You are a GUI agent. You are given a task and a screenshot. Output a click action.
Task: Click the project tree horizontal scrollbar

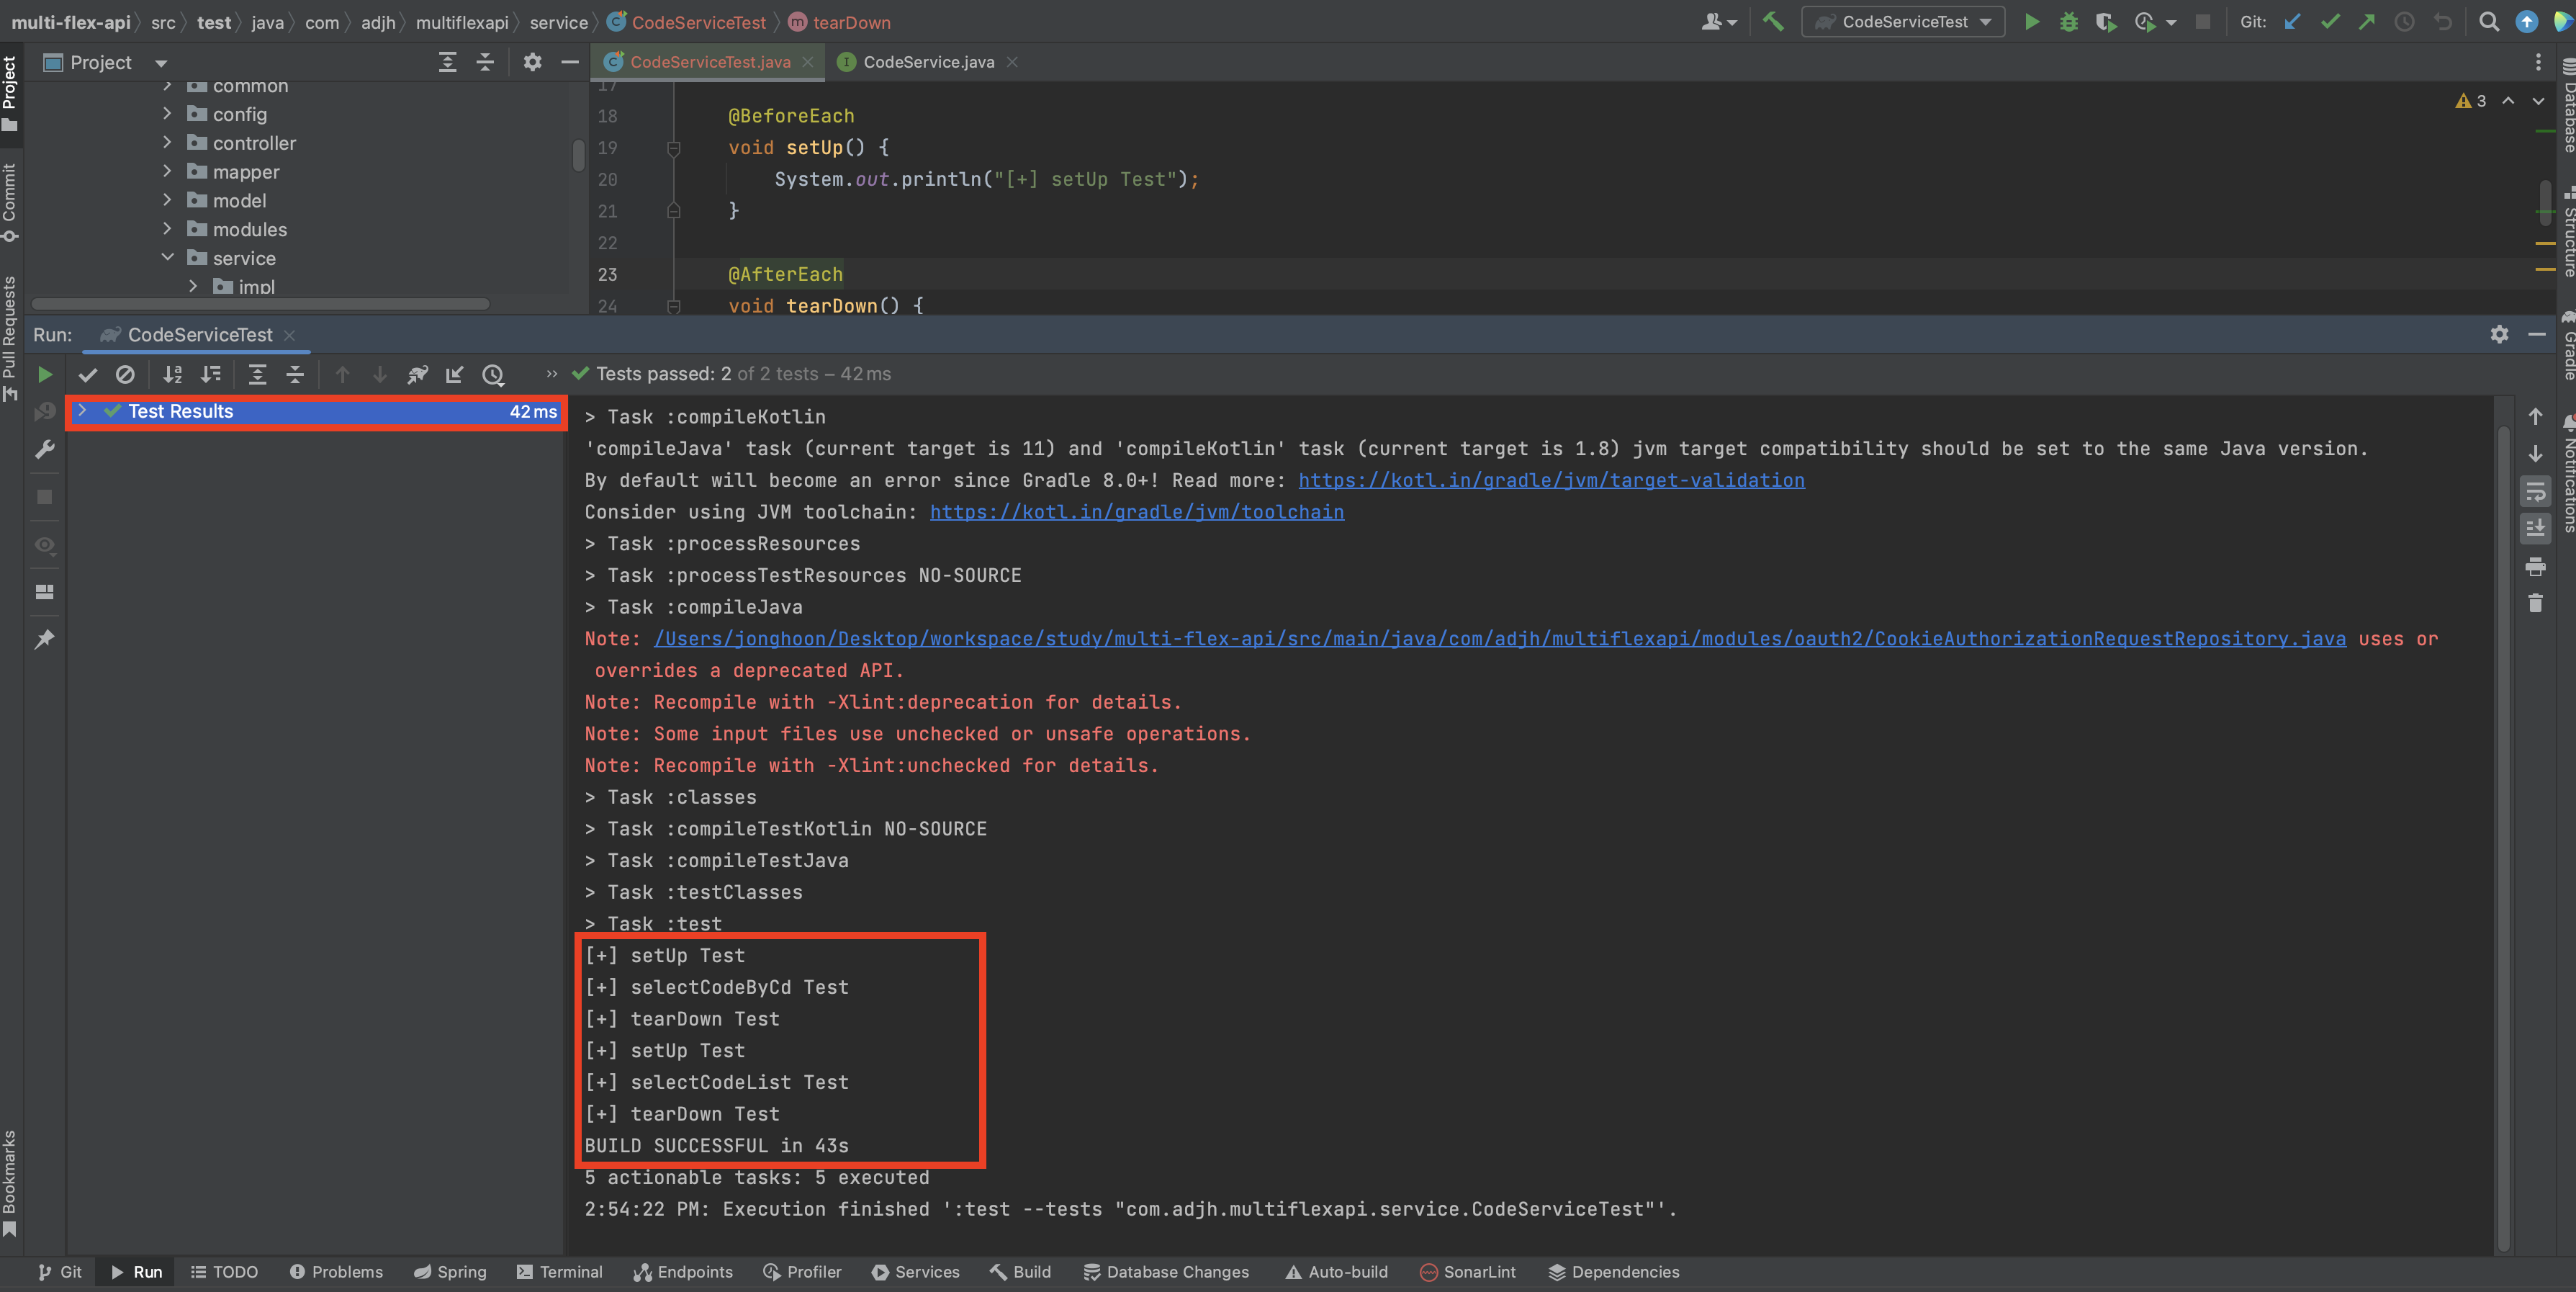(x=260, y=304)
